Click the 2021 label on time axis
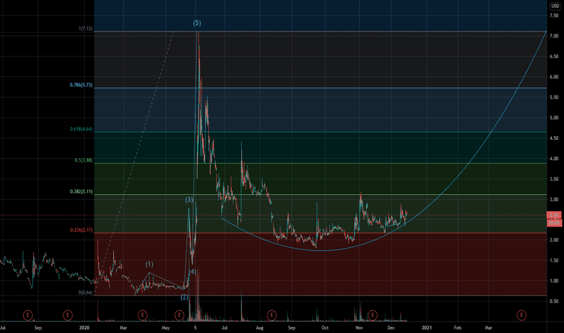Viewport: 564px width, 333px height. tap(427, 328)
